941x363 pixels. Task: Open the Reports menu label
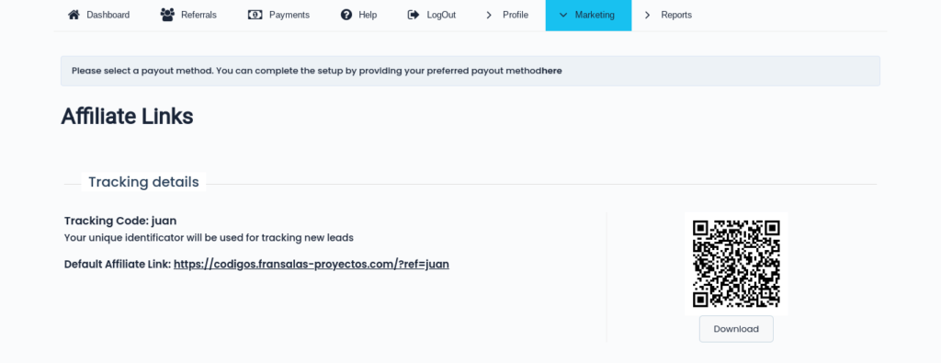point(676,15)
